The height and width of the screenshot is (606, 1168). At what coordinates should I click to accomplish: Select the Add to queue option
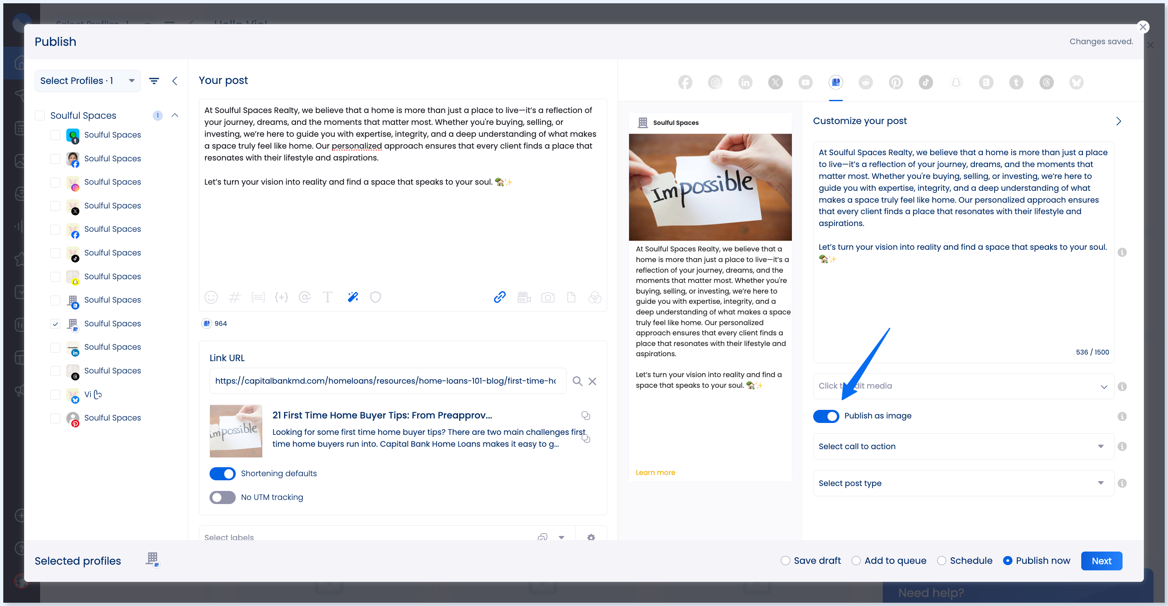tap(856, 561)
